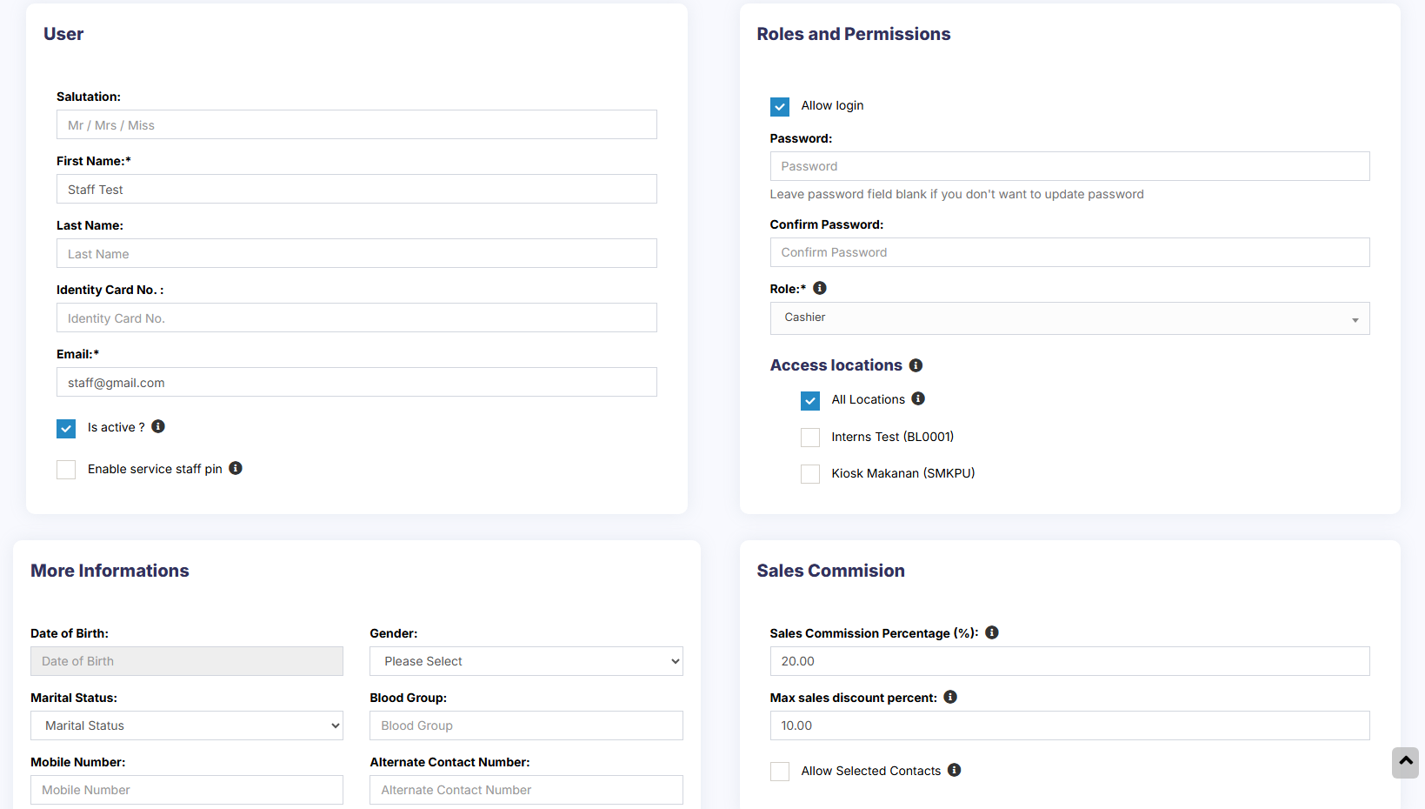
Task: Uncheck the Allow login checkbox
Action: [780, 106]
